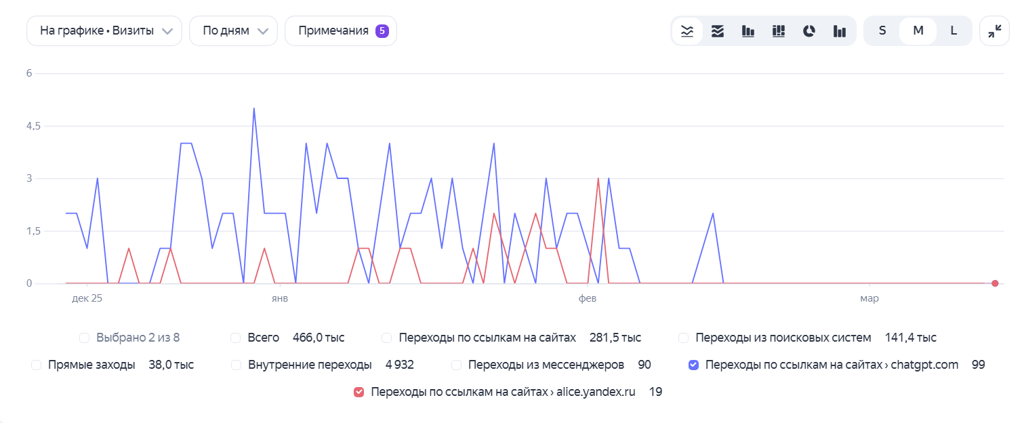Click the collapse chart arrows icon
This screenshot has width=1024, height=423.
click(994, 31)
